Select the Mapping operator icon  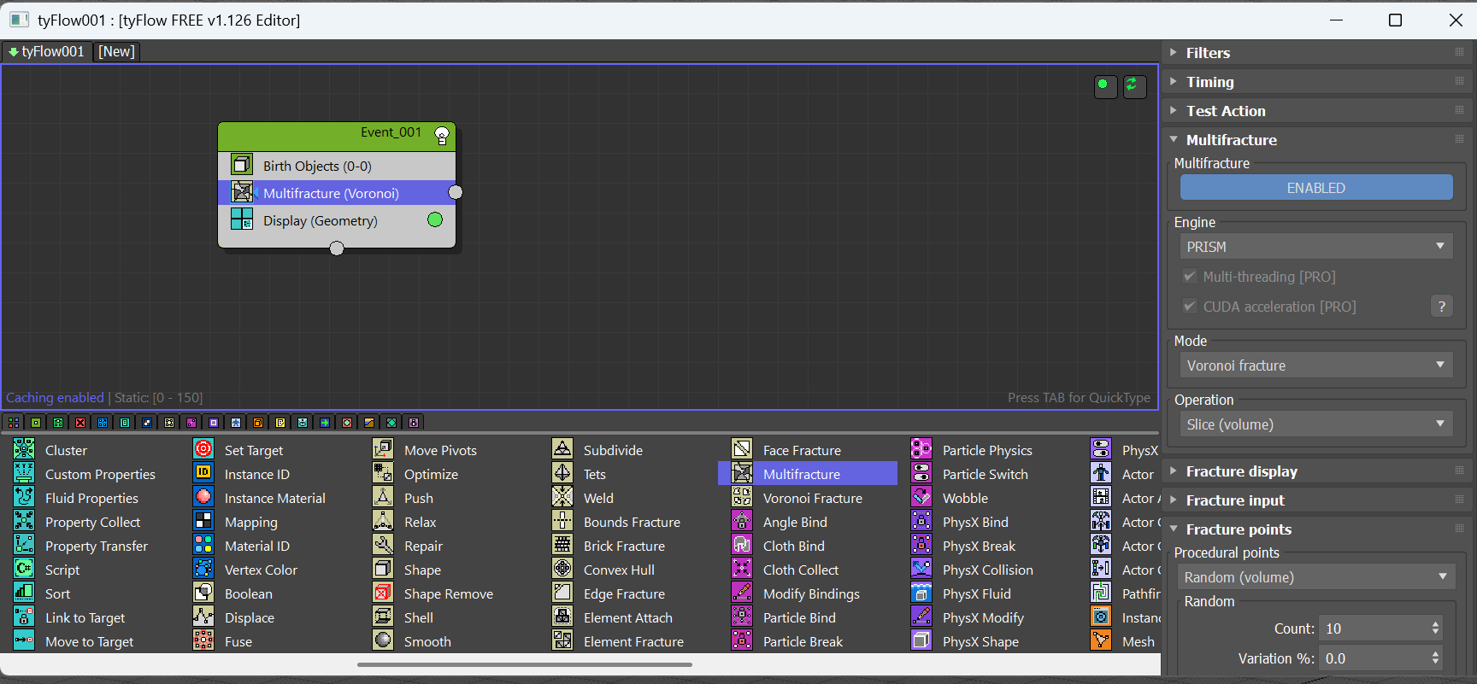(203, 521)
